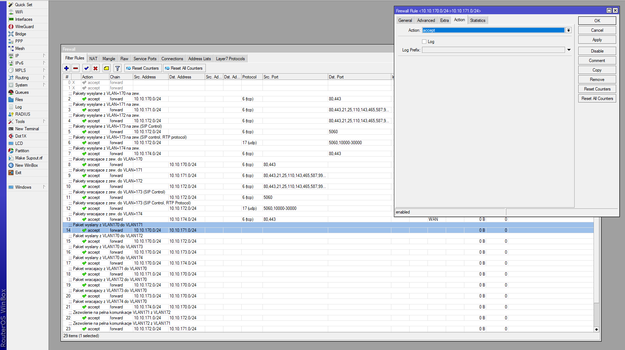The height and width of the screenshot is (350, 625).
Task: Open the WiFi menu icon
Action: tap(11, 12)
